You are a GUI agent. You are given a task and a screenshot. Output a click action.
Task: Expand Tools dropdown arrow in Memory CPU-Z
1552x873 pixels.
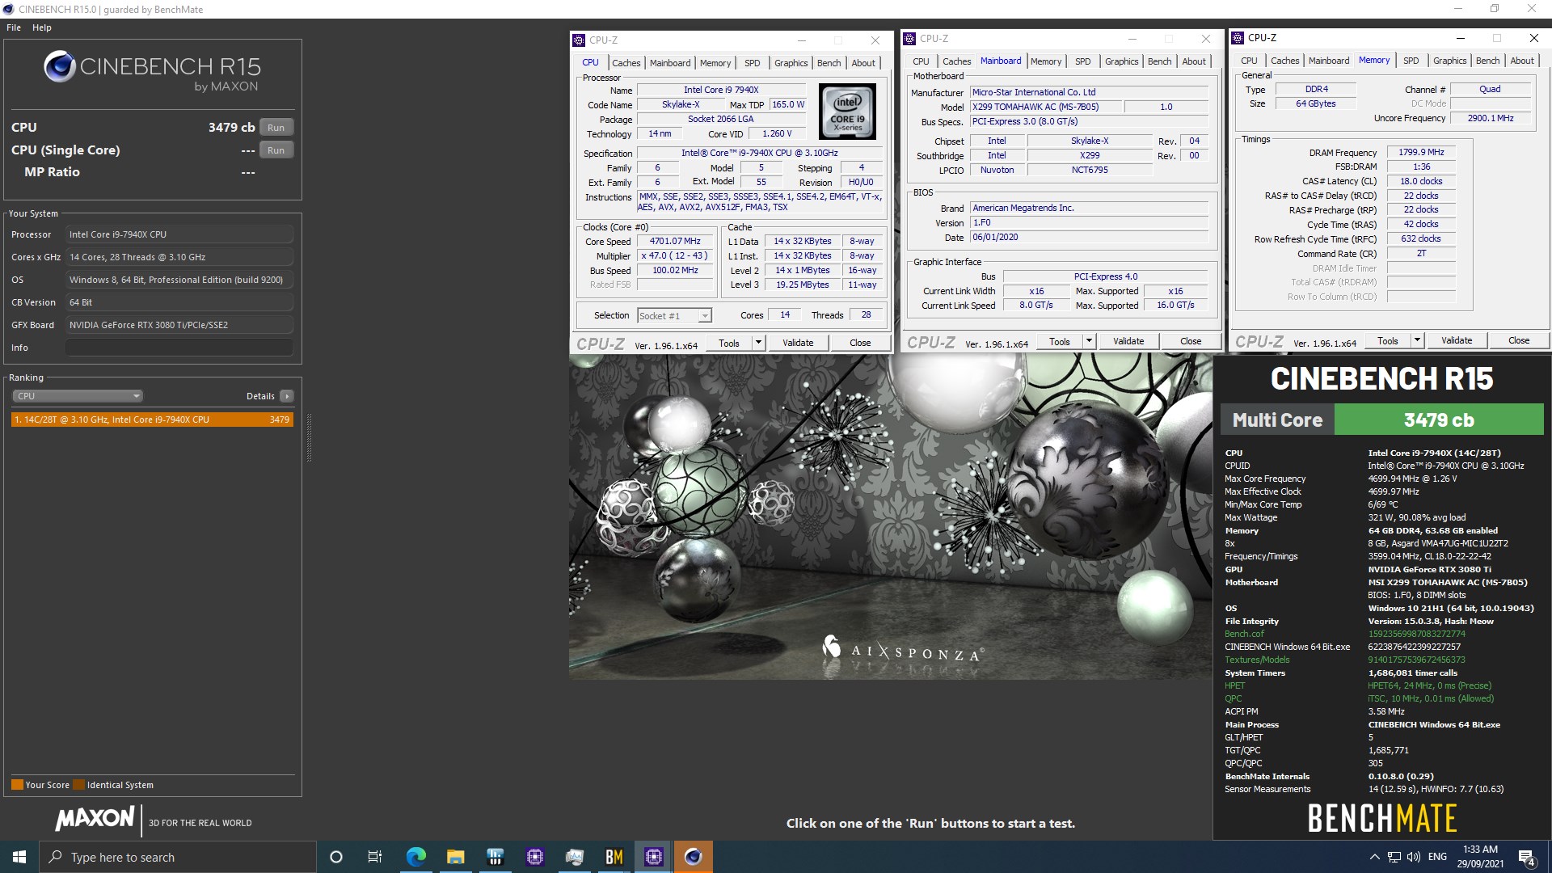[1417, 340]
